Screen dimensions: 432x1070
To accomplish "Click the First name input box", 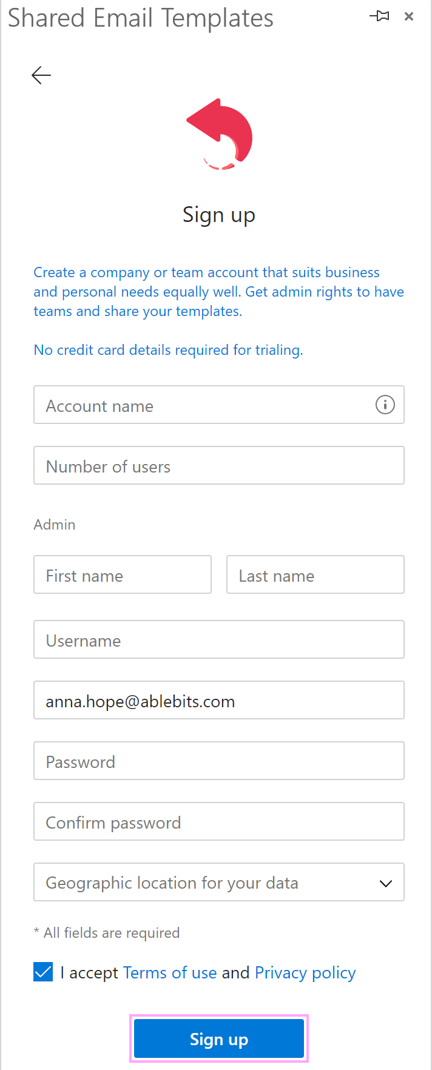I will 121,574.
